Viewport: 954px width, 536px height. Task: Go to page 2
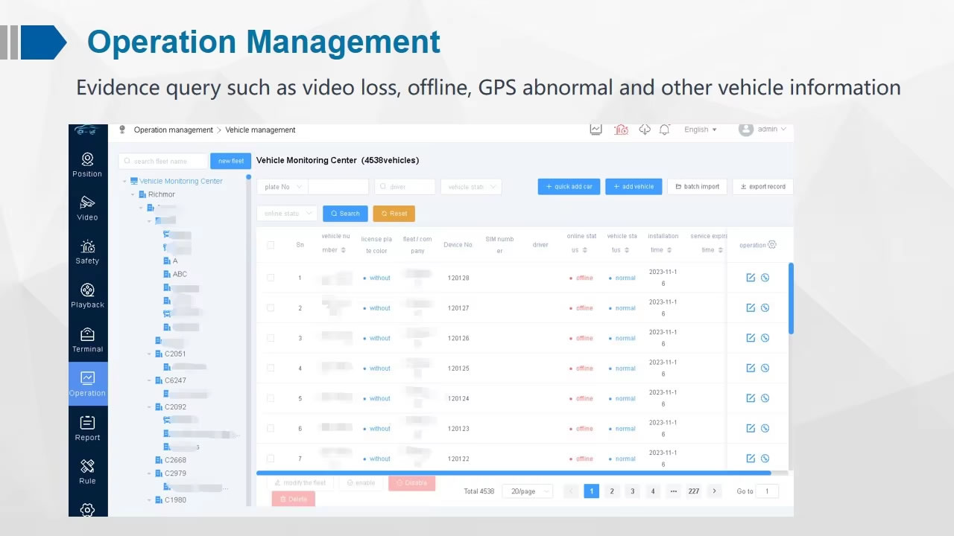(612, 491)
